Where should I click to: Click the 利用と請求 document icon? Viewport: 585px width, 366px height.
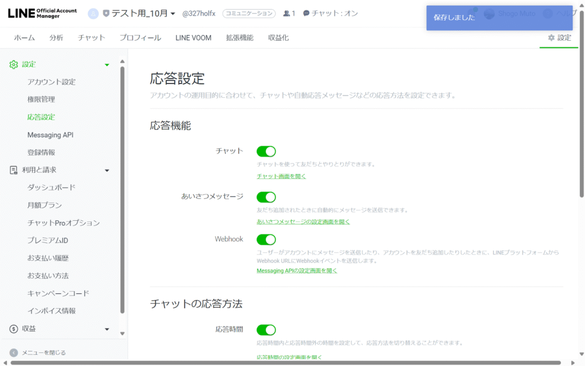tap(14, 170)
